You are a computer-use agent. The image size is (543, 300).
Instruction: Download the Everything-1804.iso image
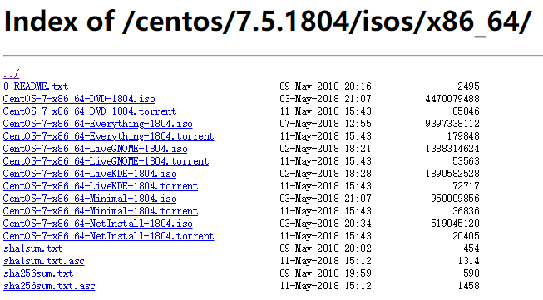pos(97,124)
